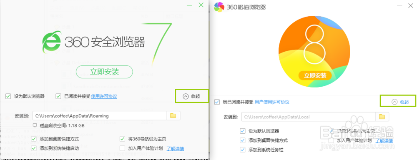The width and height of the screenshot is (417, 160).
Task: Toggle 添加到桌面快捷方式 in the 360 Safe Browser installer
Action: tap(34, 139)
